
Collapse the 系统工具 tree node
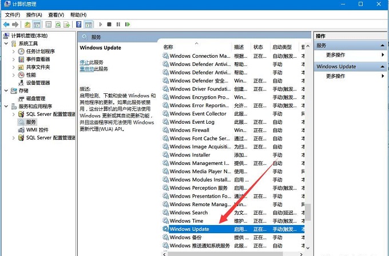coord(6,43)
